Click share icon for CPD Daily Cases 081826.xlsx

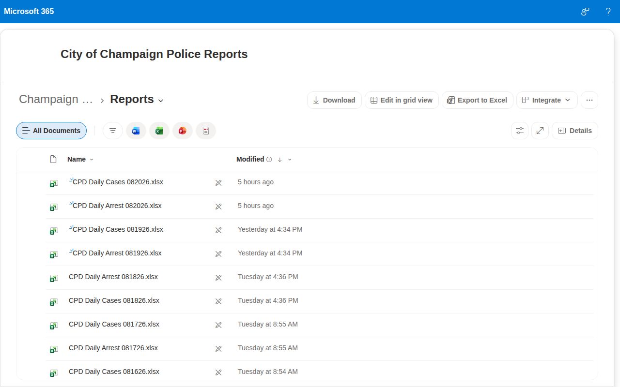218,301
